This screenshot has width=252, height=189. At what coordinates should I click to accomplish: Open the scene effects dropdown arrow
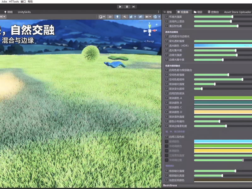tap(135, 17)
